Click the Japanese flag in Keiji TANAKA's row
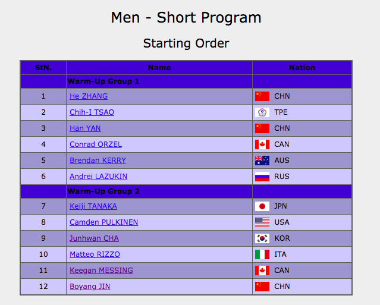This screenshot has width=380, height=305. point(262,206)
